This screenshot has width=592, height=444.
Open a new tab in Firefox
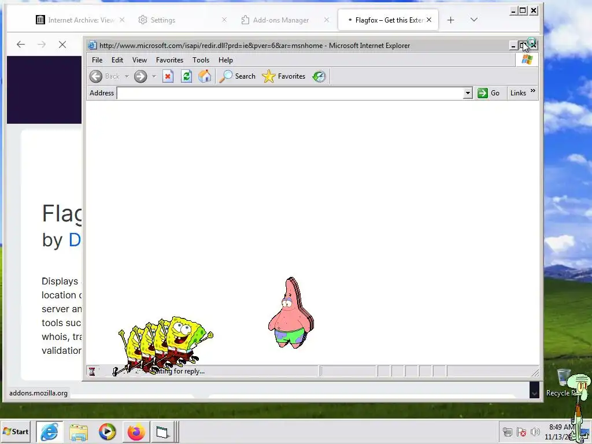450,20
